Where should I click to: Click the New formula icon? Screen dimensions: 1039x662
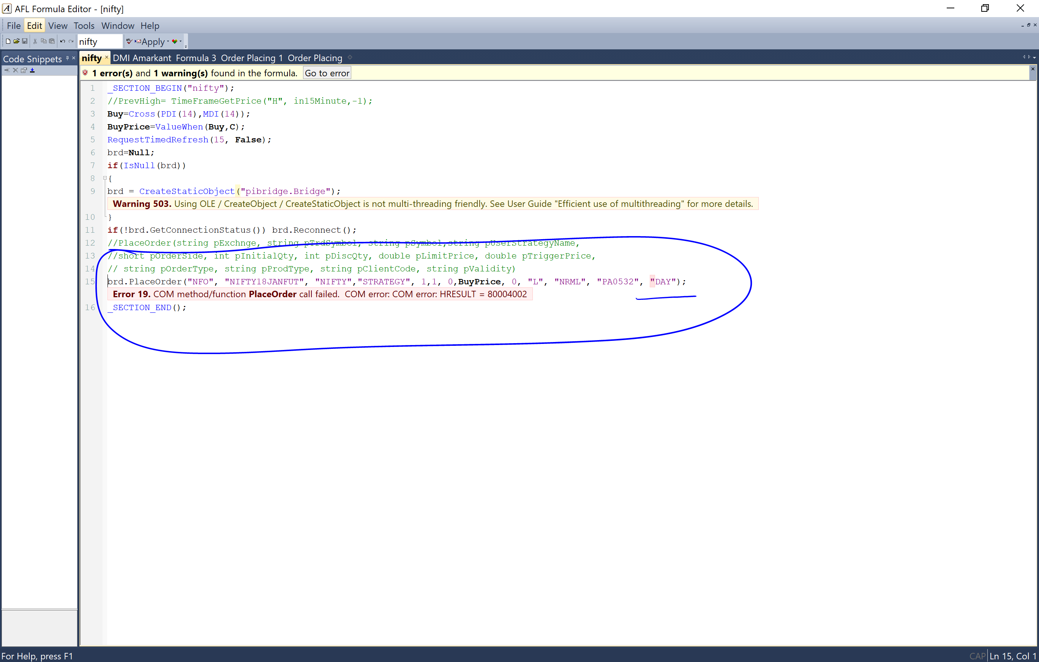coord(8,41)
